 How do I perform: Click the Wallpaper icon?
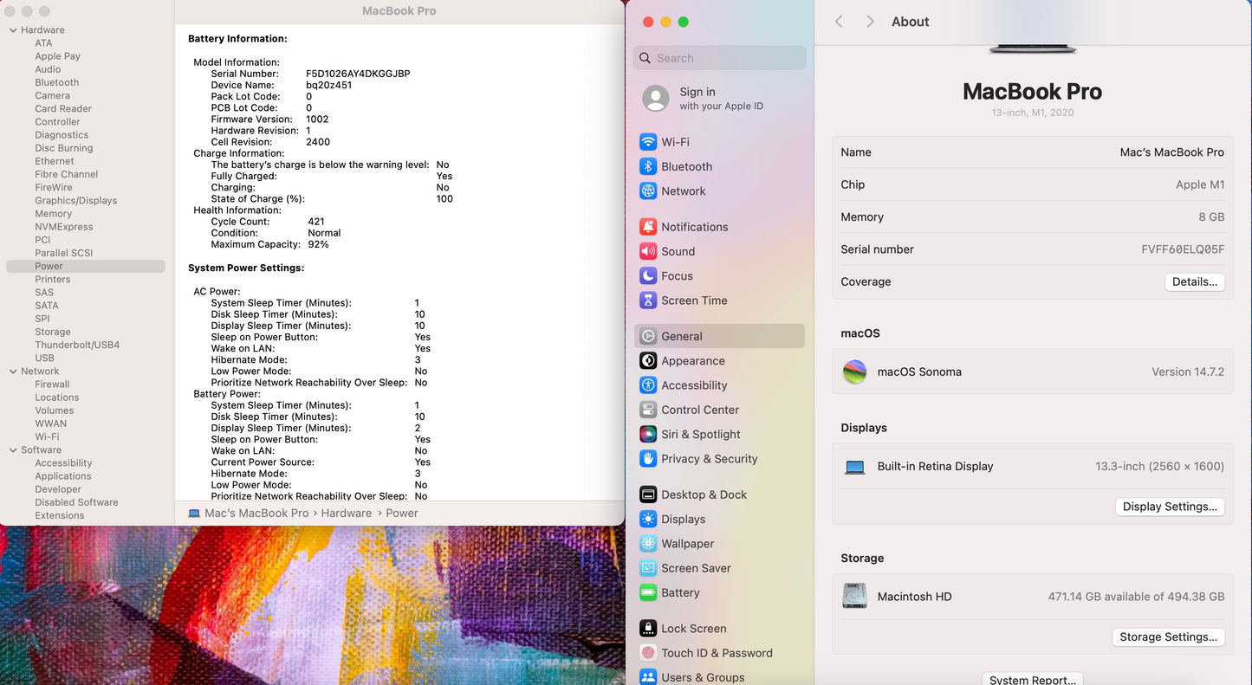648,543
